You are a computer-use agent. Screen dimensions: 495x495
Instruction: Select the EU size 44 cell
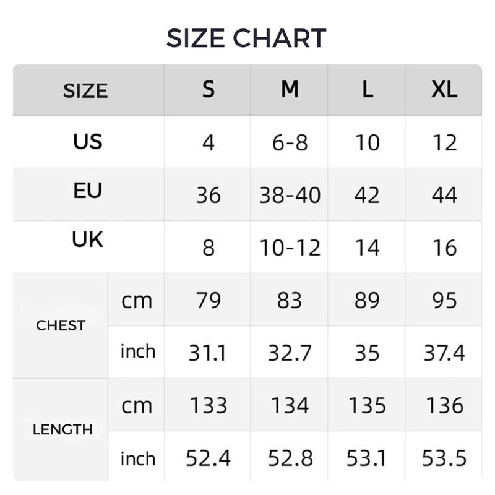click(444, 196)
